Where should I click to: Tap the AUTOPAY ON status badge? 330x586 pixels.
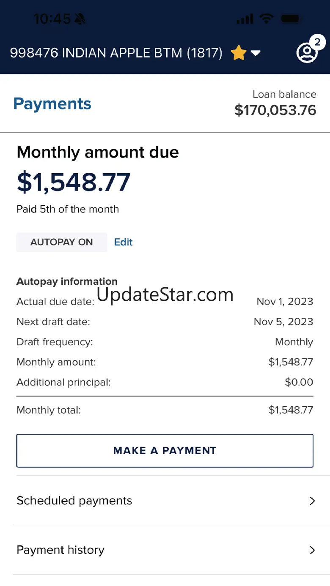[x=62, y=242]
